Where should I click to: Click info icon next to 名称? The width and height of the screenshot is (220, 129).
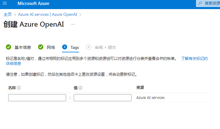(x=19, y=88)
